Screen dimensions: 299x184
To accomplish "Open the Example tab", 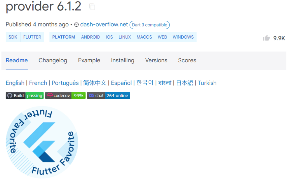I will (89, 60).
